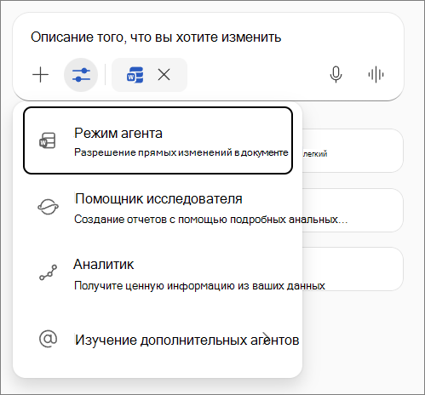The image size is (425, 395).
Task: Click text Разрешение прямых изменений в документе
Action: pos(181,152)
